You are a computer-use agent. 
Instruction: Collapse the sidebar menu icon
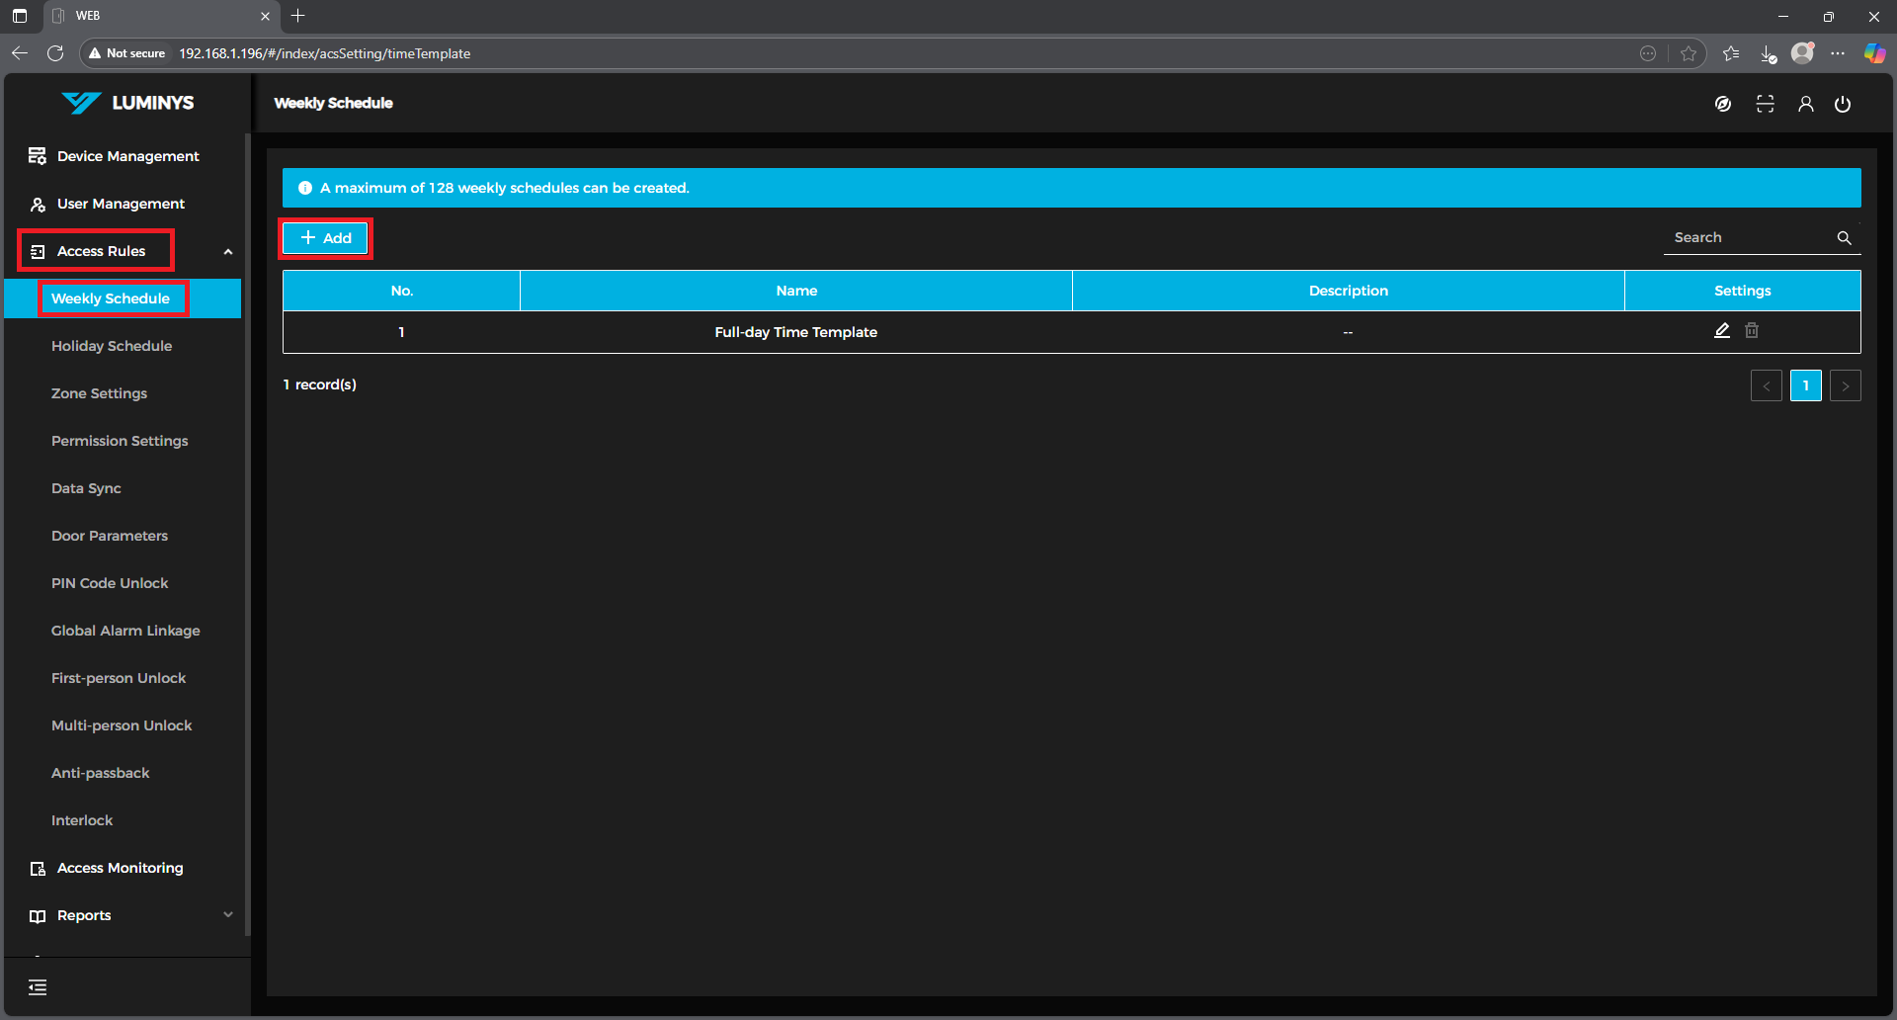38,986
